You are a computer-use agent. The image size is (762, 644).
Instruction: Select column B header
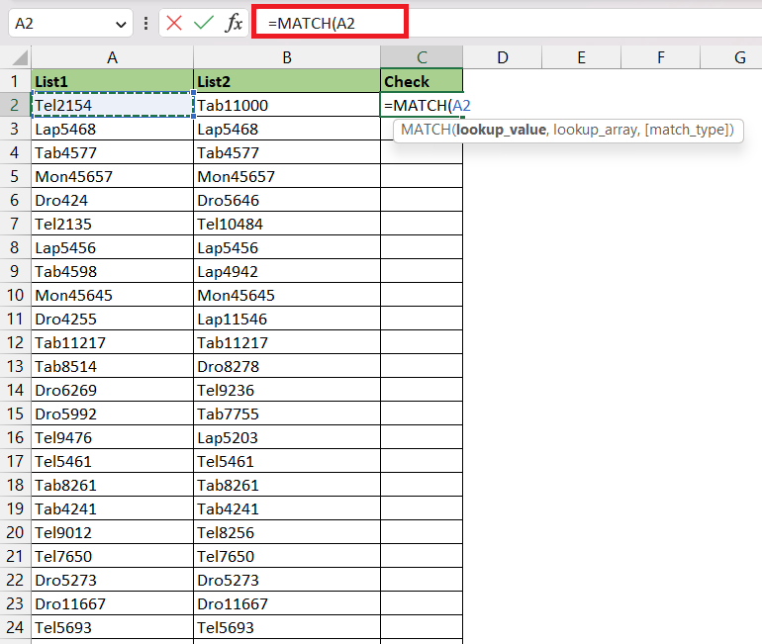point(287,57)
